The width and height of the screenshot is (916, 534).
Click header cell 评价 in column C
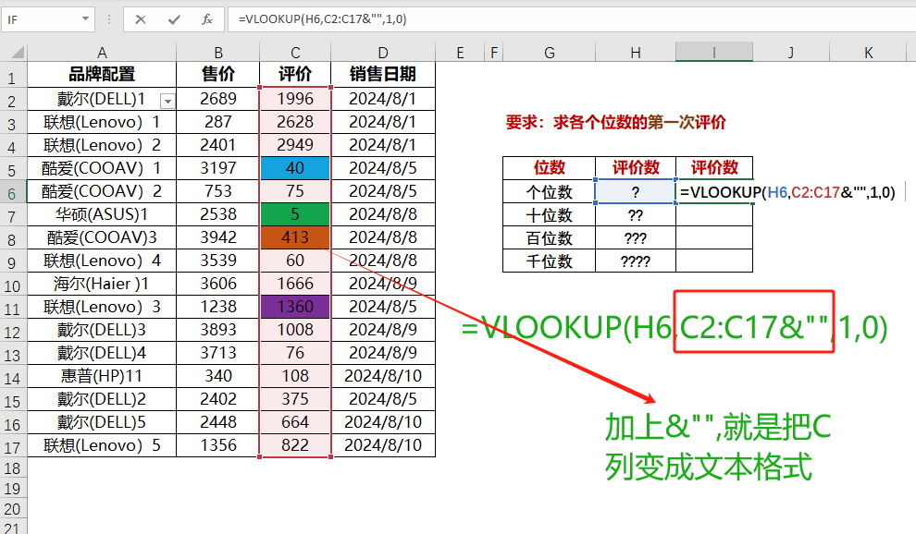(295, 75)
